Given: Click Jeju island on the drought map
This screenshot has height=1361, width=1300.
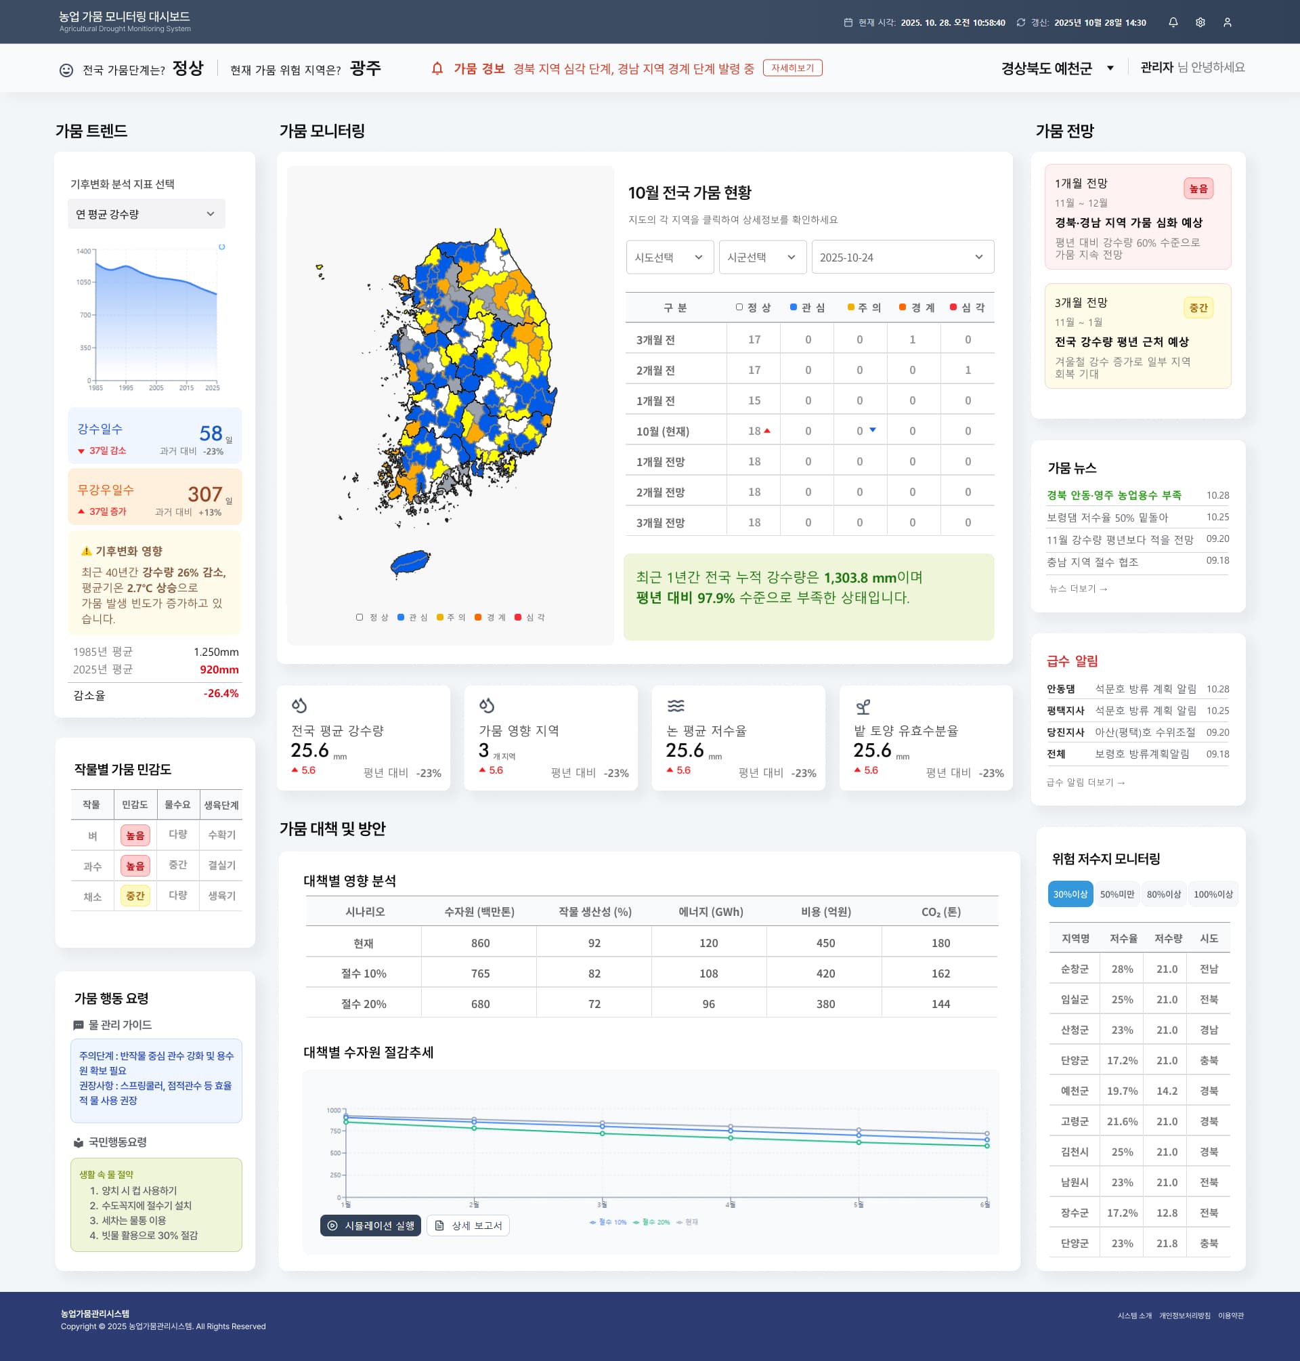Looking at the screenshot, I should (x=410, y=562).
